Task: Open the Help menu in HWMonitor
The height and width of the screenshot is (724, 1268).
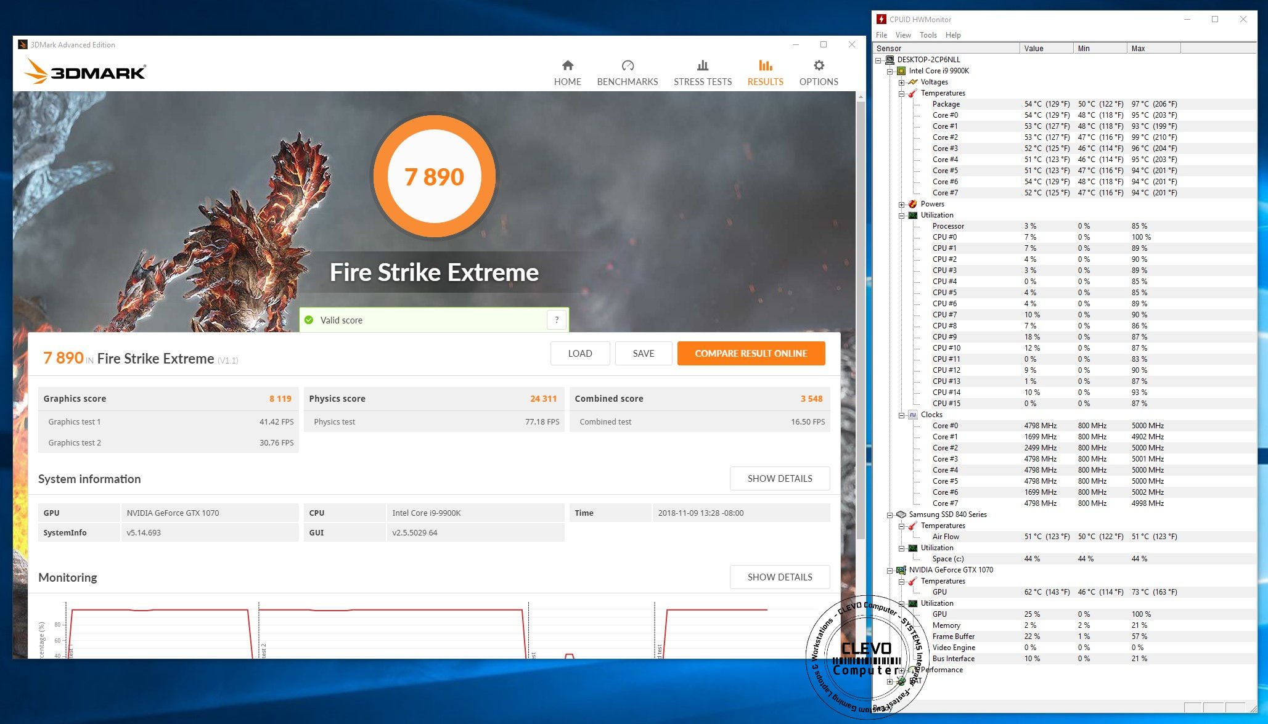Action: 953,35
